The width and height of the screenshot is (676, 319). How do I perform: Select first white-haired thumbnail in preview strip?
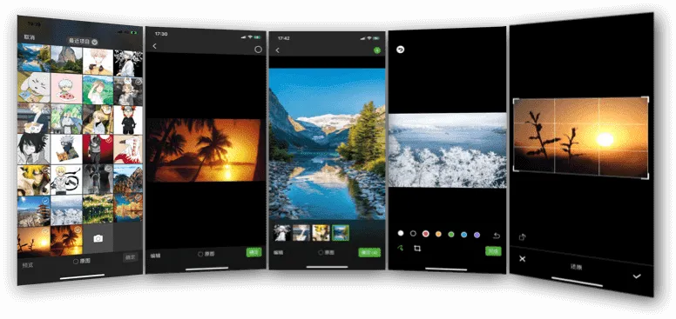(x=282, y=233)
